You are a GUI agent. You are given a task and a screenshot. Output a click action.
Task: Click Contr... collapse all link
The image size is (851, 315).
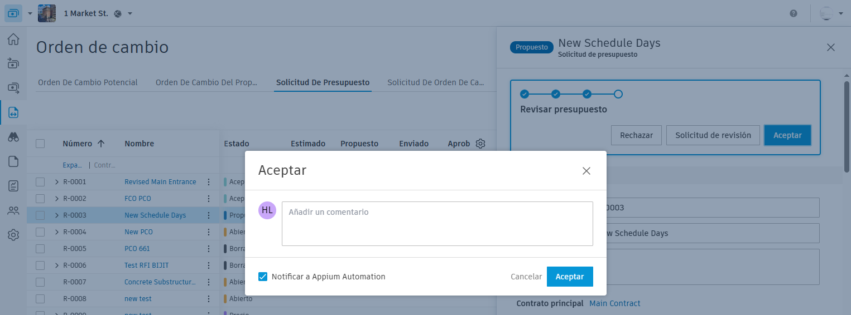tap(104, 165)
